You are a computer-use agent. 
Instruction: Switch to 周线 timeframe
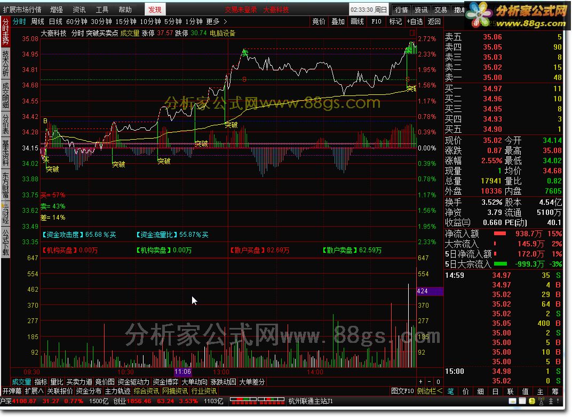pyautogui.click(x=37, y=21)
